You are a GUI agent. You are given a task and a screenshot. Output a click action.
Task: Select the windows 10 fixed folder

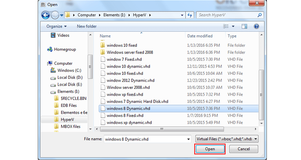(122, 45)
